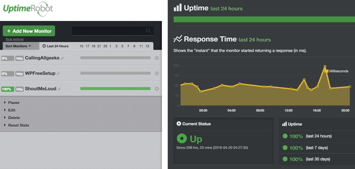Click the 0% badge of CallingAllgeeks
The image size is (355, 169).
8,58
